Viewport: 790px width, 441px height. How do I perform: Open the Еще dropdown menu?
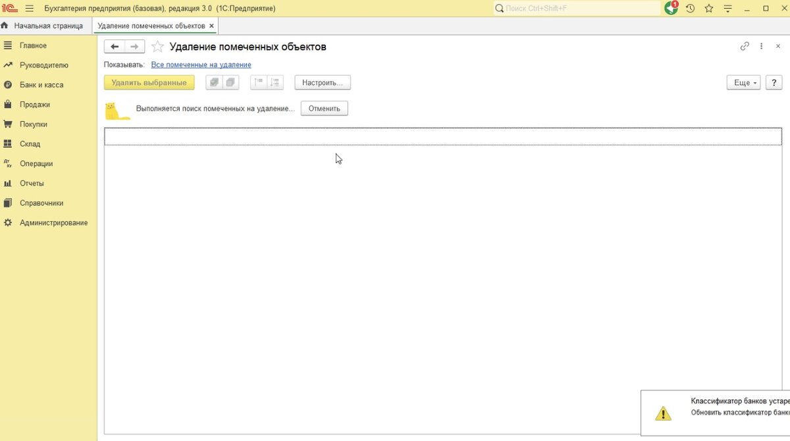coord(743,83)
